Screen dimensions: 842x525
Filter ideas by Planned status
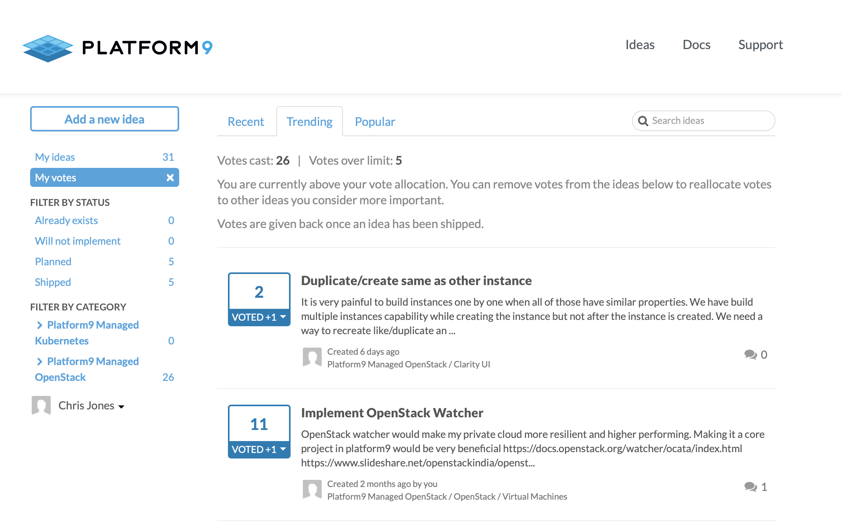[x=53, y=262]
